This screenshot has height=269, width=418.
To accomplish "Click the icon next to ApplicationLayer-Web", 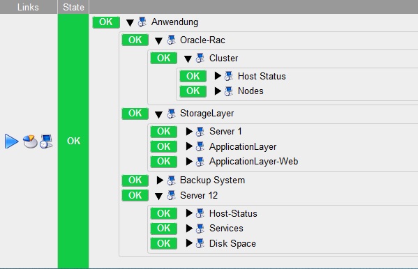I will [x=200, y=162].
